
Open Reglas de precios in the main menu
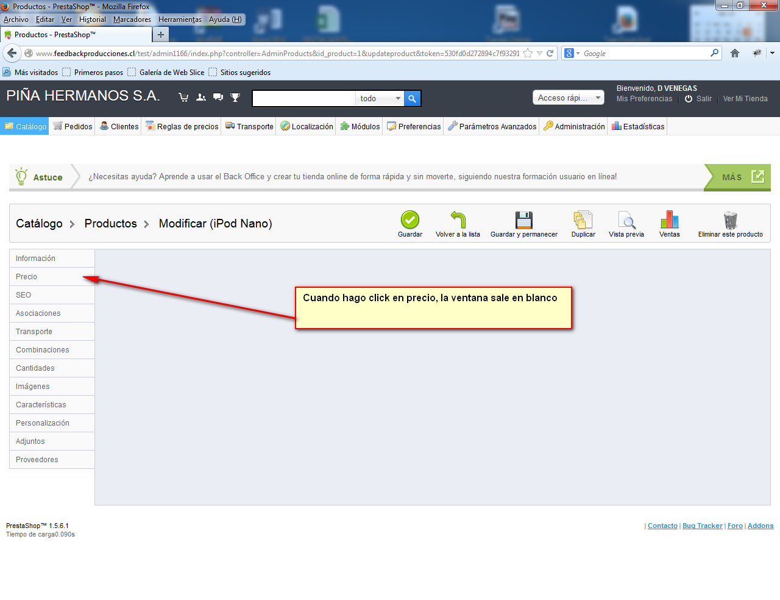coord(182,126)
